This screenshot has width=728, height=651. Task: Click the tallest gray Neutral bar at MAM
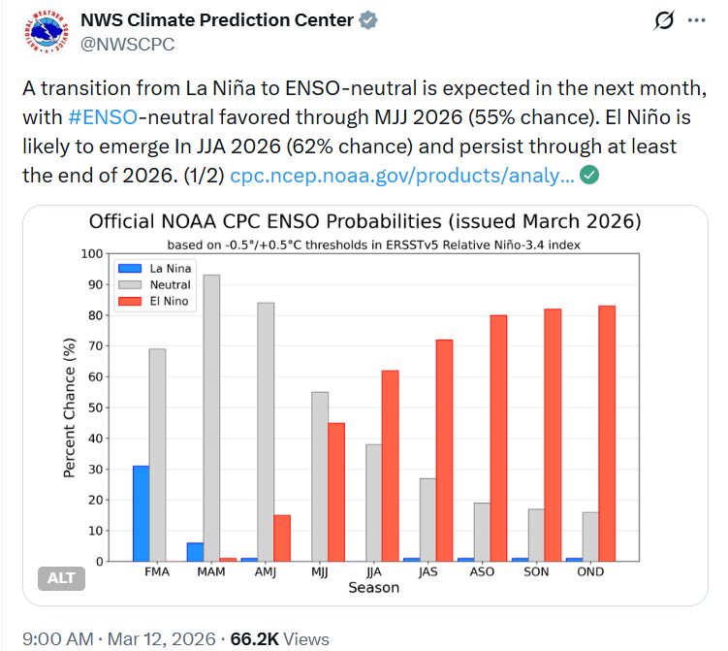[211, 417]
